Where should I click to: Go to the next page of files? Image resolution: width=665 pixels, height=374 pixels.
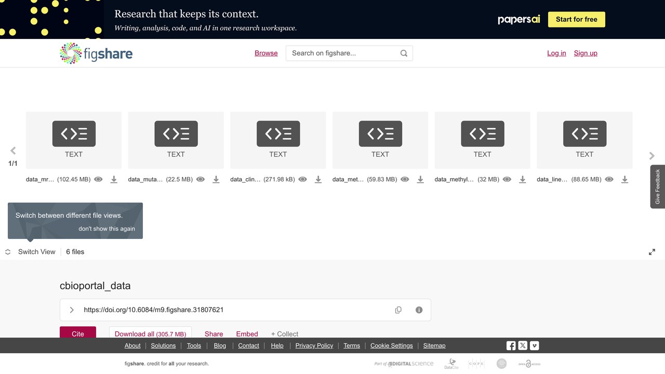(x=652, y=156)
